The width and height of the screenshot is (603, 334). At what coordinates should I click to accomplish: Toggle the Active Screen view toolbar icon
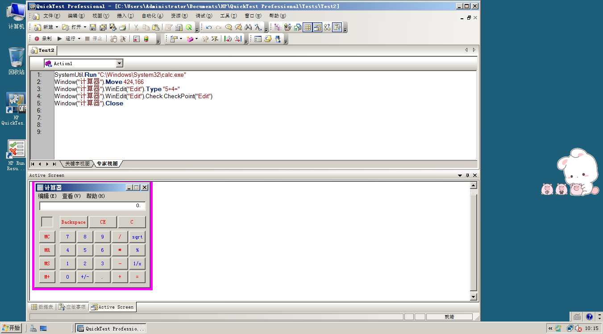317,27
